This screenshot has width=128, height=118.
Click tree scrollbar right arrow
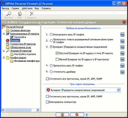tap(38, 110)
